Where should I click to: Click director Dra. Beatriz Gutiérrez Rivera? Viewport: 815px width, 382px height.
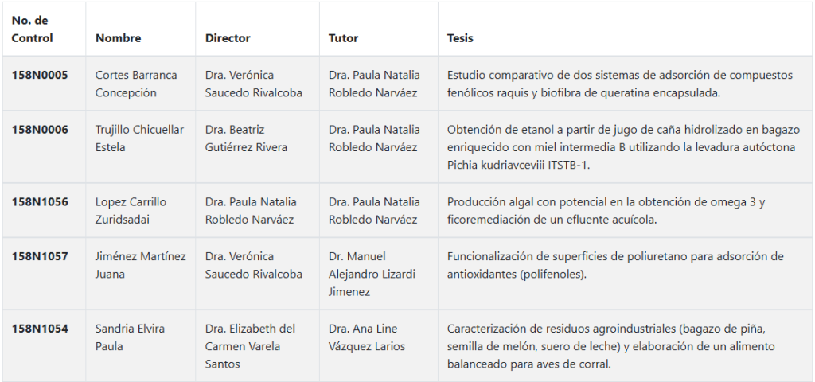tap(246, 138)
